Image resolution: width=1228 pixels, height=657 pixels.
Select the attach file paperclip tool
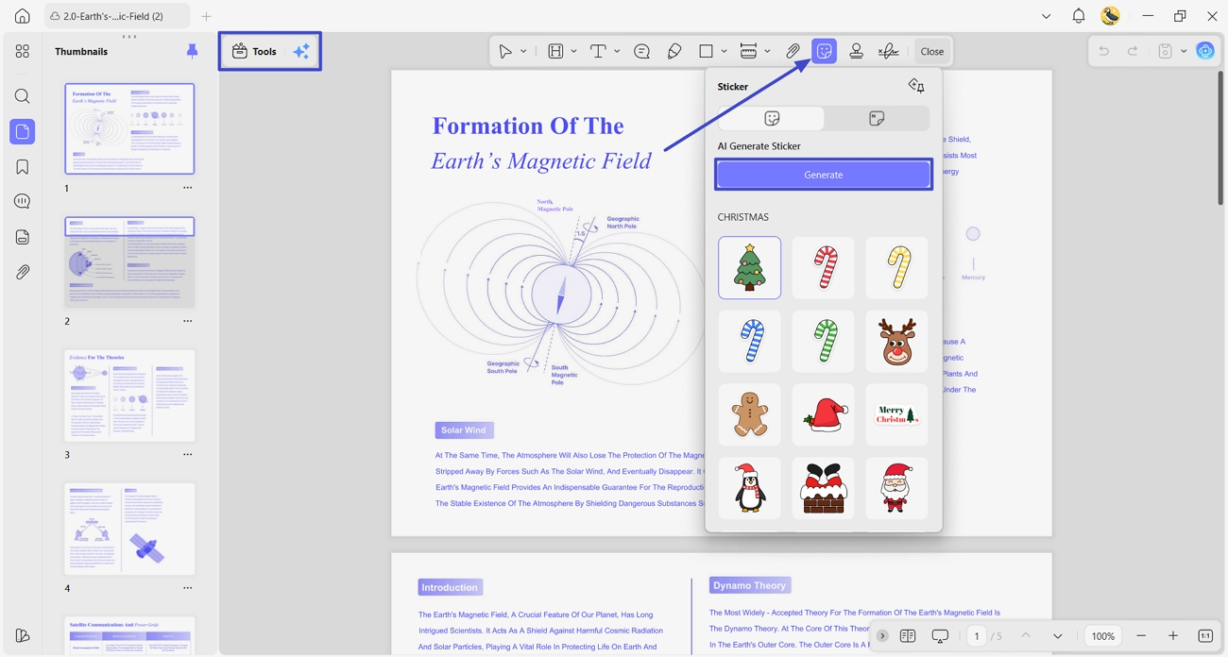point(793,51)
